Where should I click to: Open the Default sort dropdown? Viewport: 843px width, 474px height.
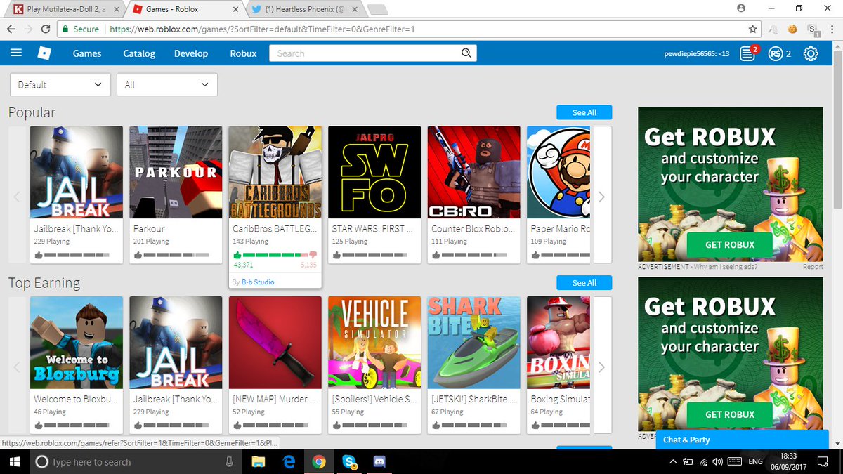pos(60,85)
